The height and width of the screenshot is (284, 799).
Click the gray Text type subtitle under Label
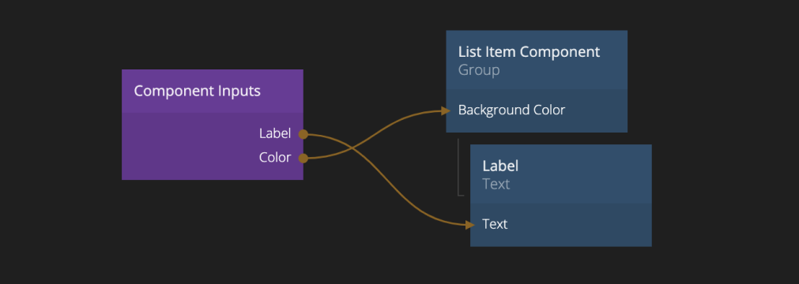pos(496,184)
